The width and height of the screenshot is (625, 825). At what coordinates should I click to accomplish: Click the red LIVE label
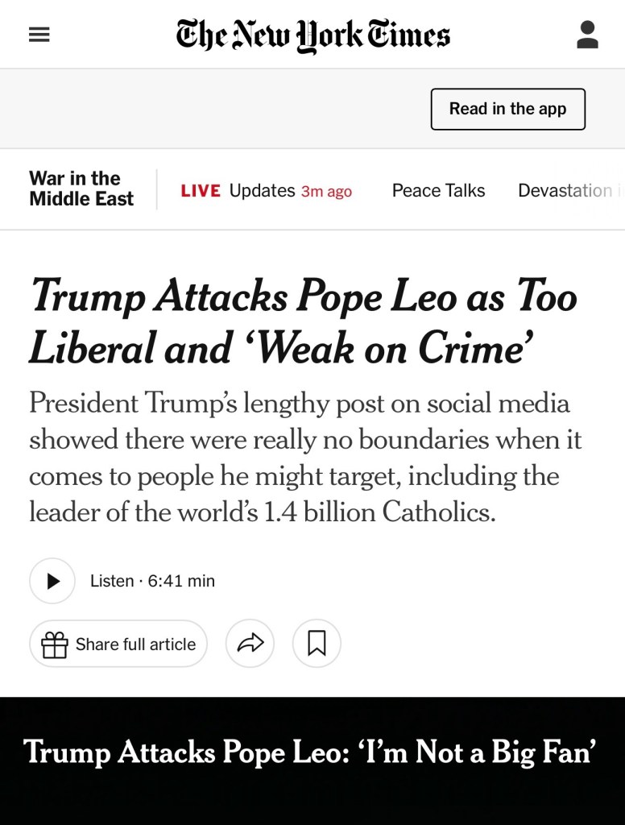point(201,191)
